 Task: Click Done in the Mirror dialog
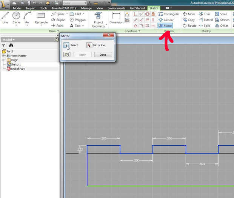click(103, 55)
